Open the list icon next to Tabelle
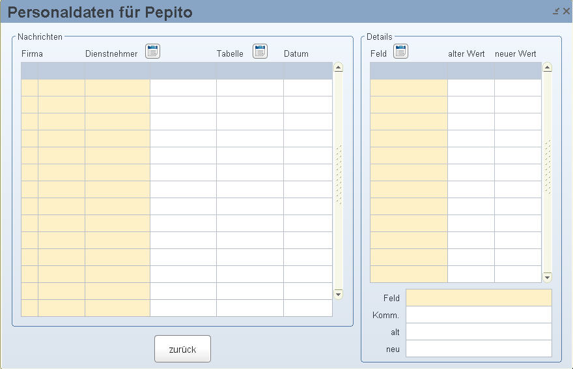Image resolution: width=573 pixels, height=369 pixels. pyautogui.click(x=260, y=52)
